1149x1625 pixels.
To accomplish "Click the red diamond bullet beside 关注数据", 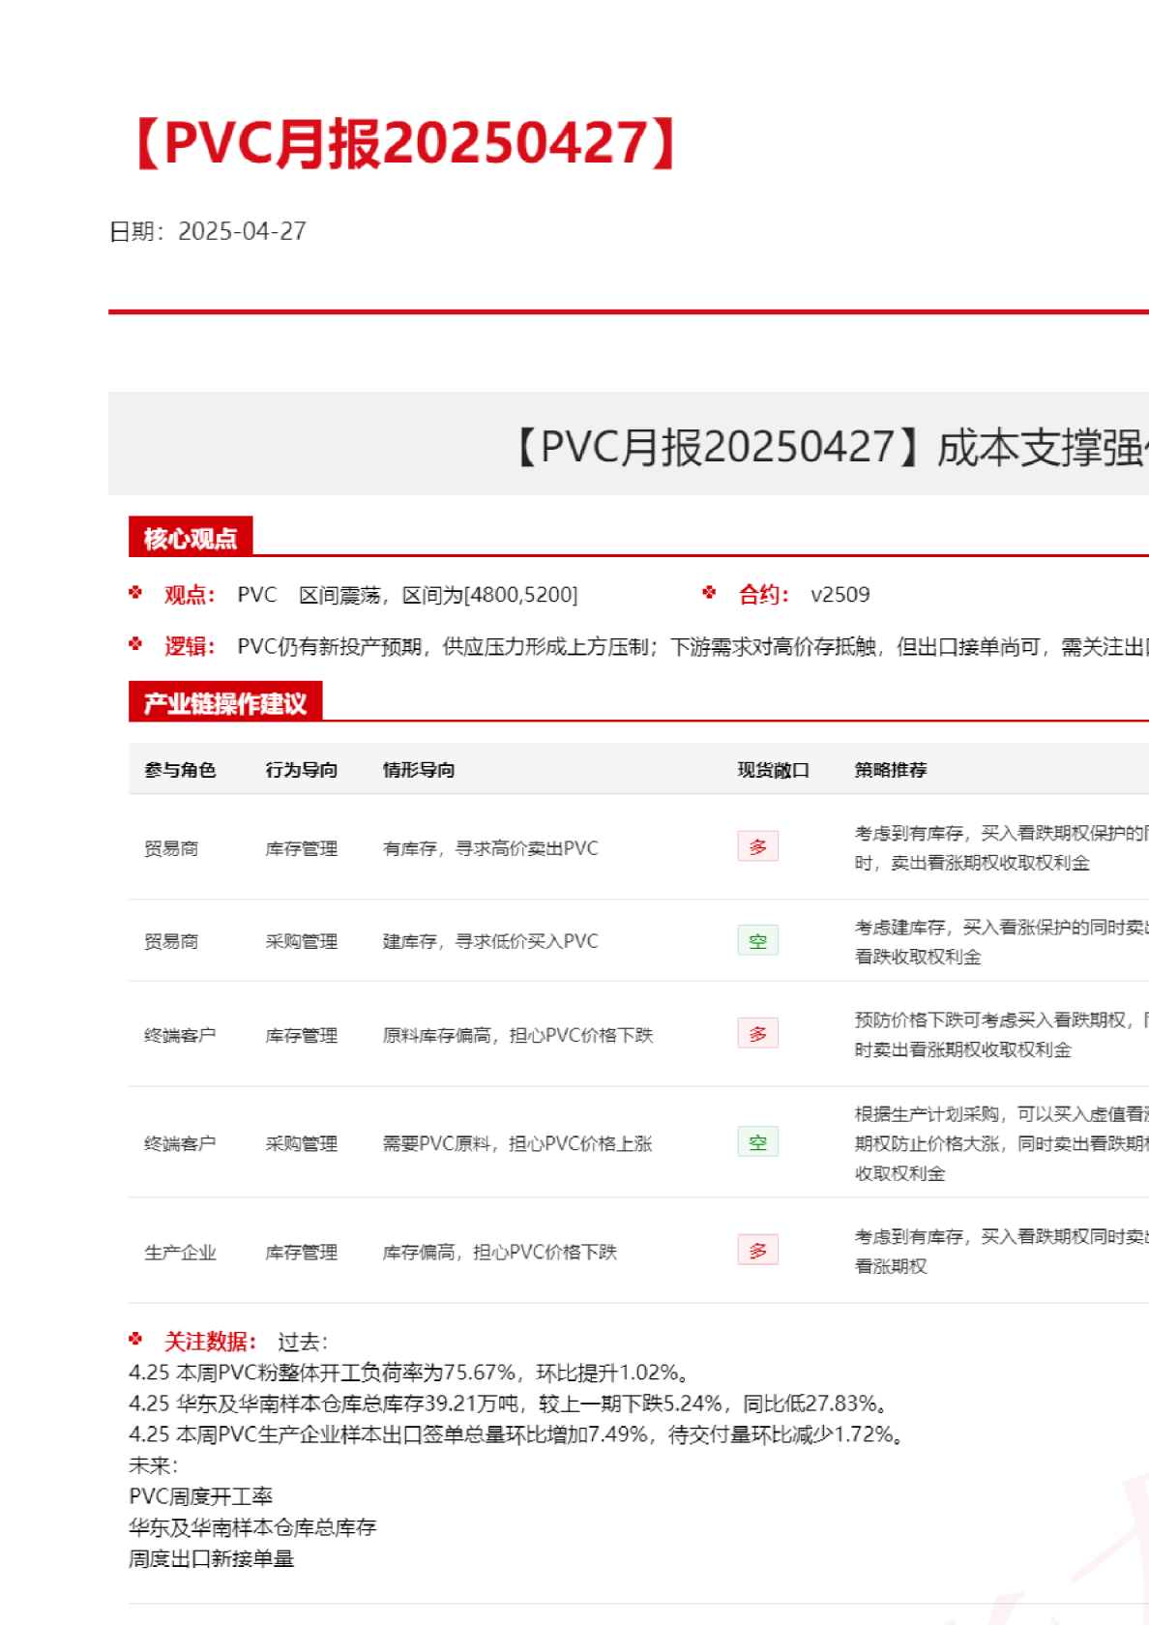I will click(x=135, y=1340).
